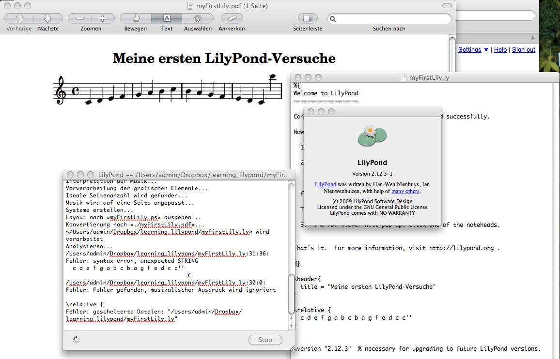Go to next page with Nächste button
This screenshot has width=560, height=359.
click(x=48, y=18)
